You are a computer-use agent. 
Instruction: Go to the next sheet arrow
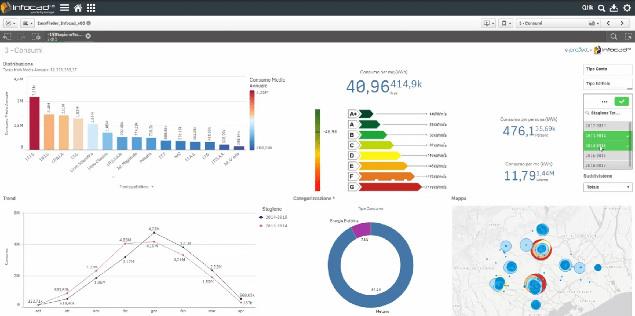[622, 23]
